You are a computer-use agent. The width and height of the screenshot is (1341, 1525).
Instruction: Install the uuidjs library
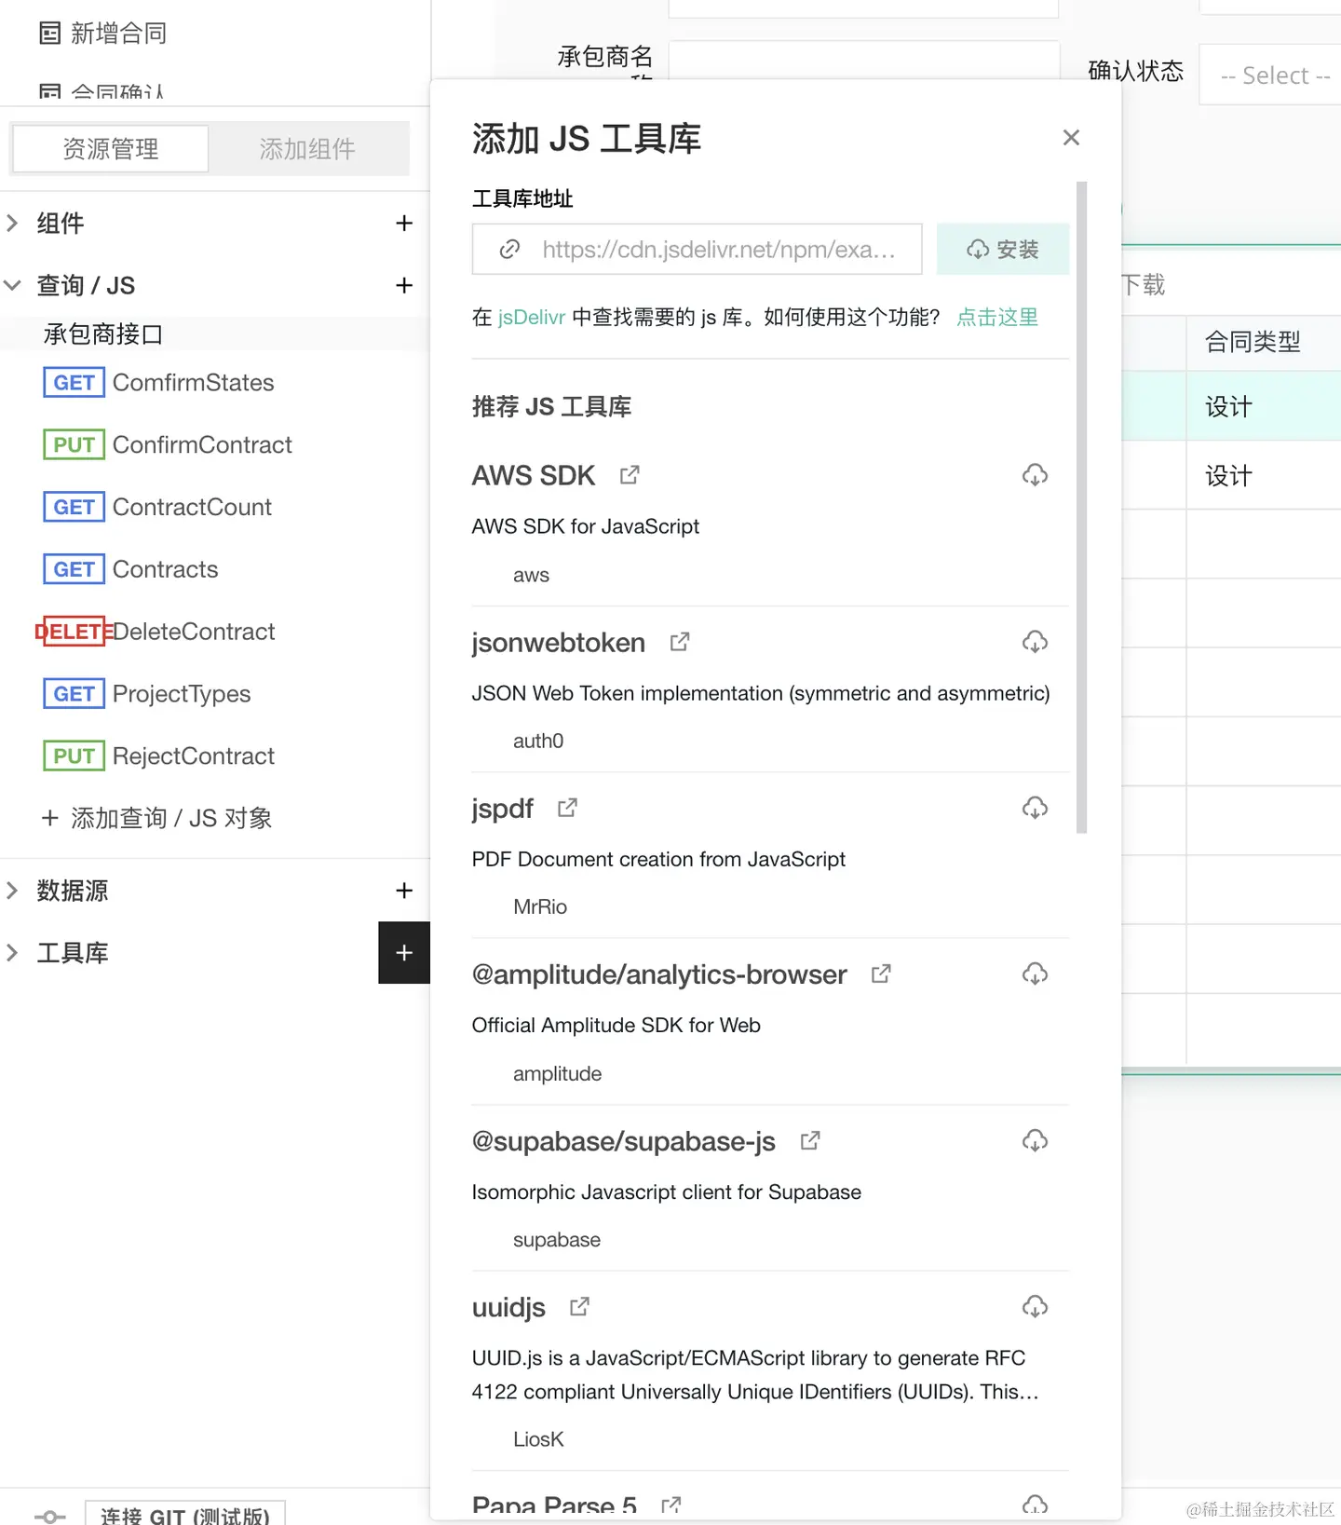point(1035,1307)
